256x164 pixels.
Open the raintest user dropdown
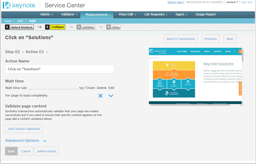232,2
